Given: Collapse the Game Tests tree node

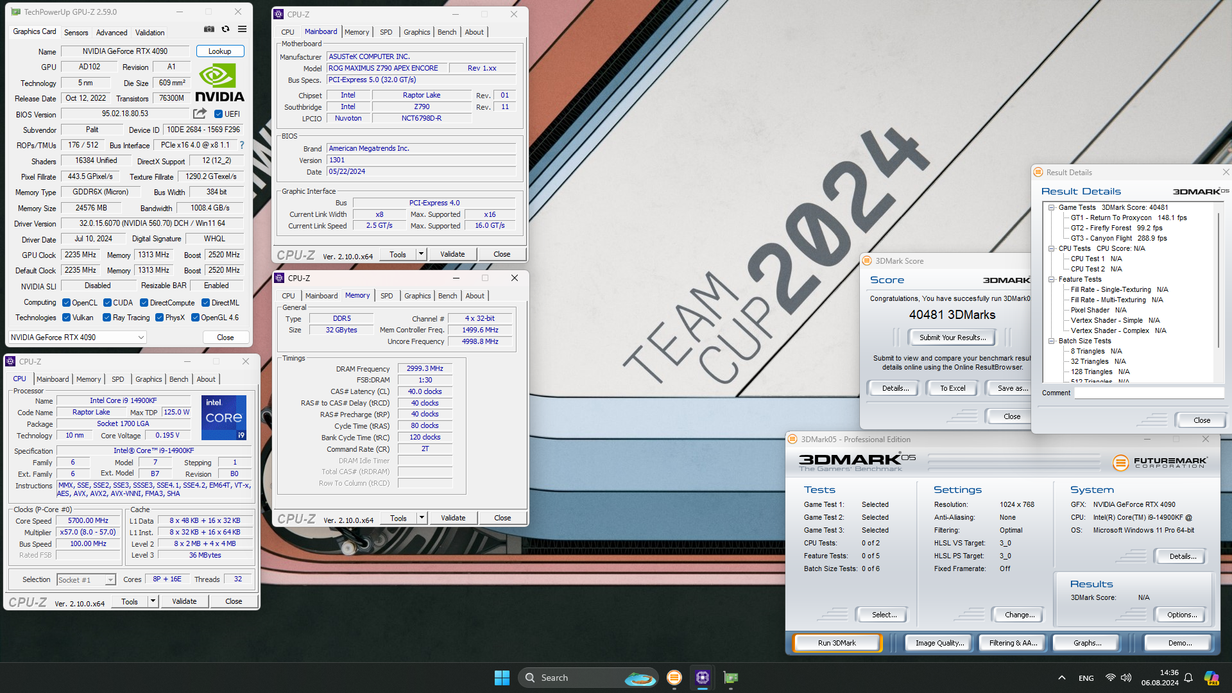Looking at the screenshot, I should click(x=1052, y=207).
